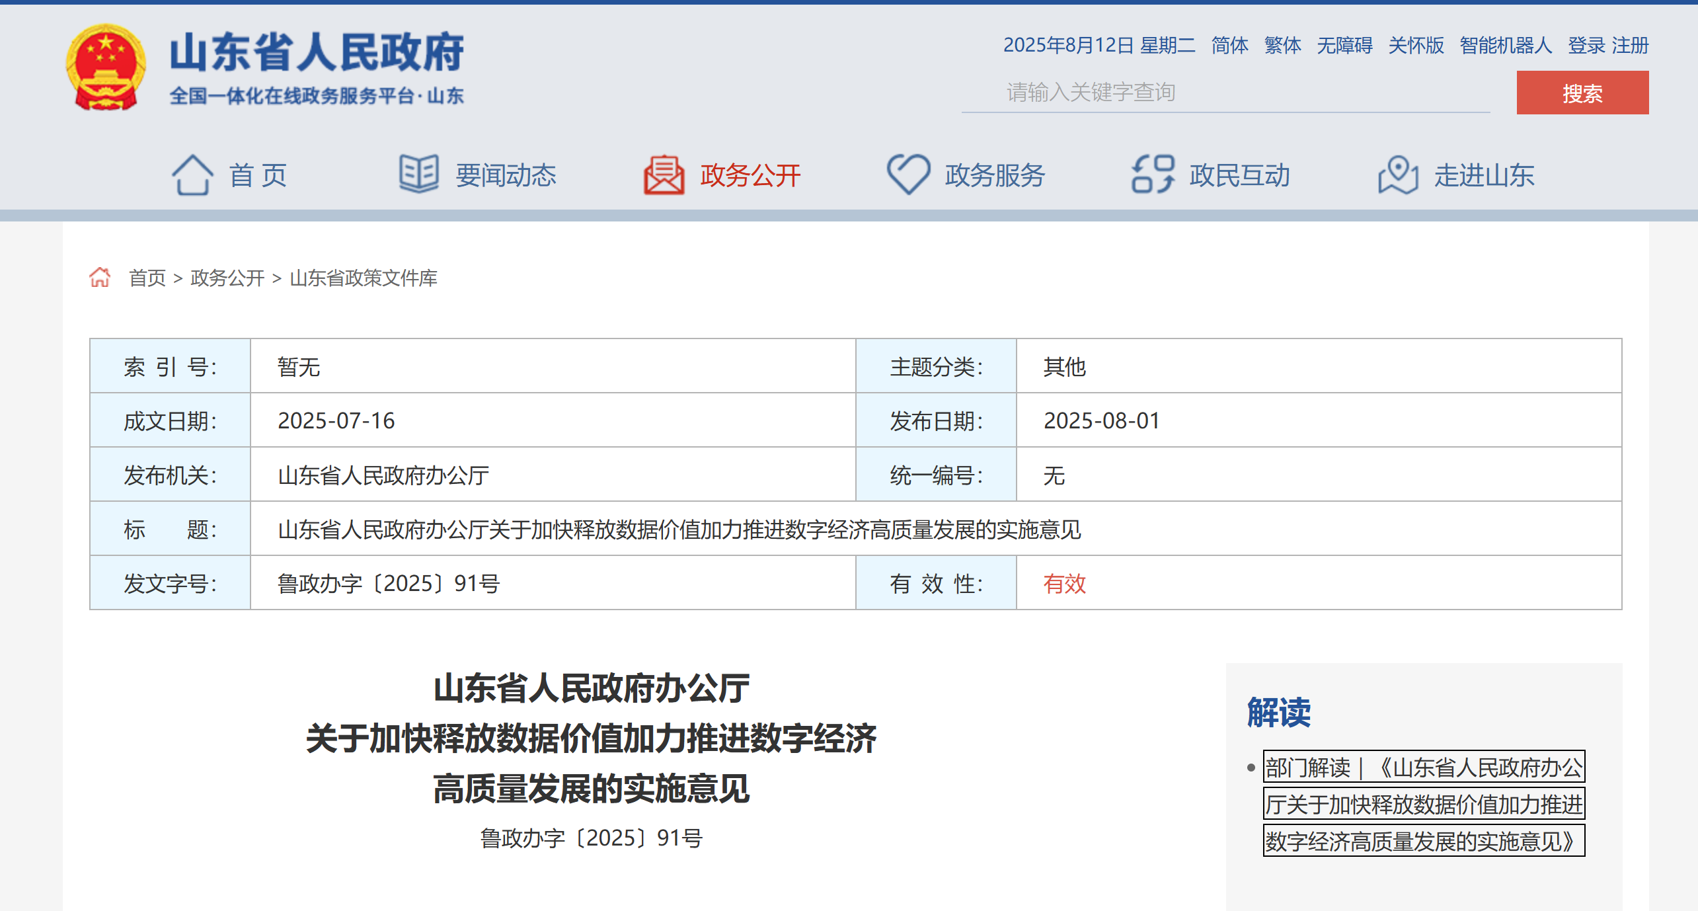Click 首页 in the breadcrumb
The width and height of the screenshot is (1698, 911).
click(147, 278)
